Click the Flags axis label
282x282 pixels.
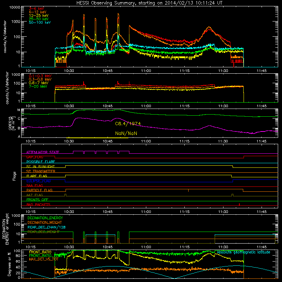14,176
